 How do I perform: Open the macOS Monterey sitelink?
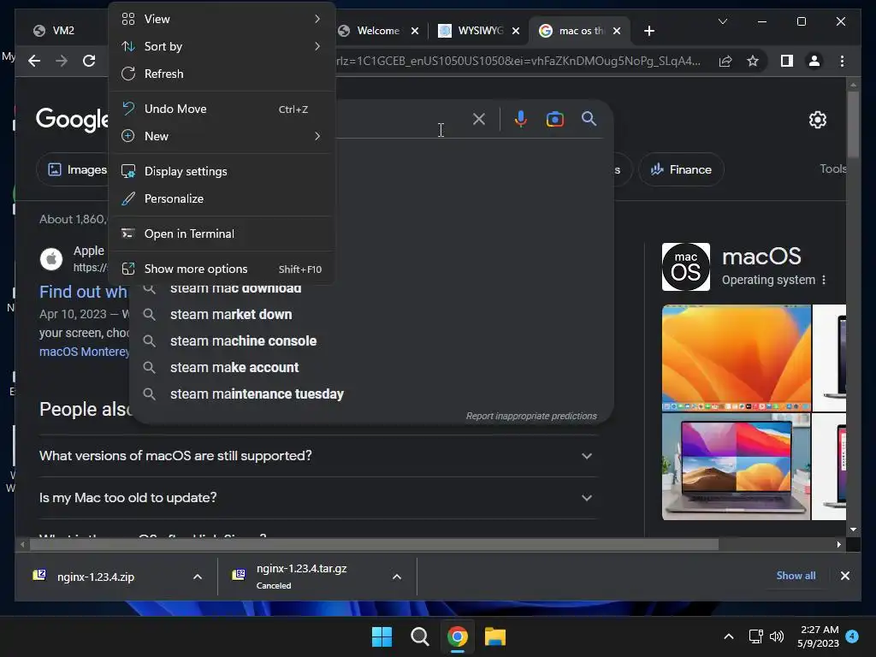coord(84,352)
